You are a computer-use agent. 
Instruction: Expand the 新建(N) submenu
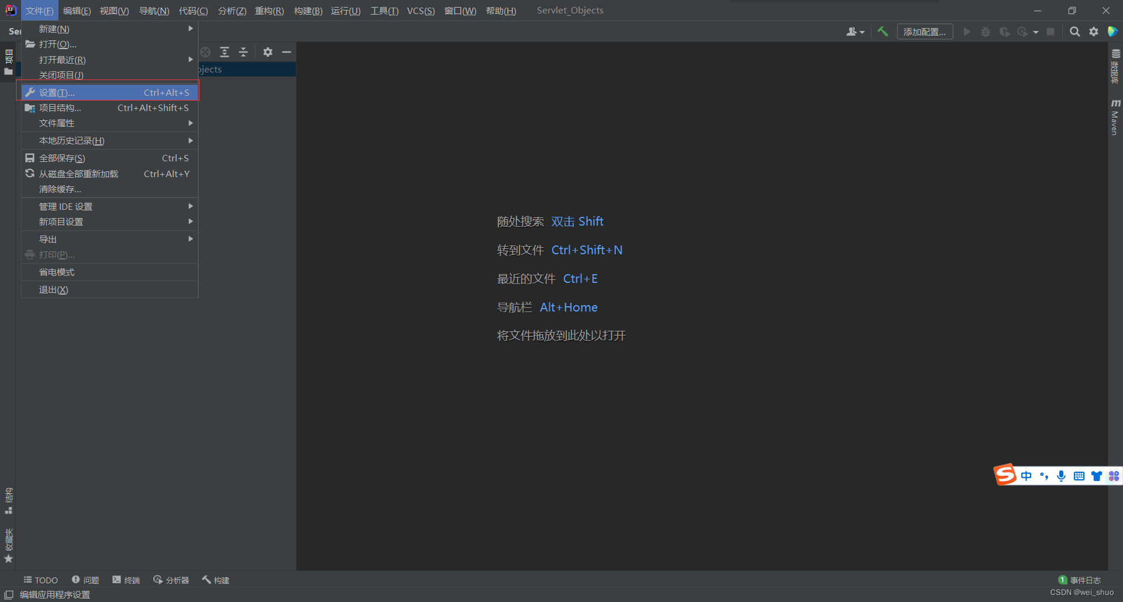coord(110,29)
